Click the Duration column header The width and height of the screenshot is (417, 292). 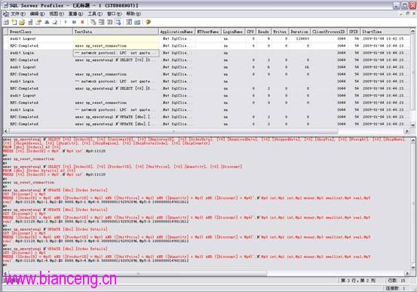(x=299, y=32)
